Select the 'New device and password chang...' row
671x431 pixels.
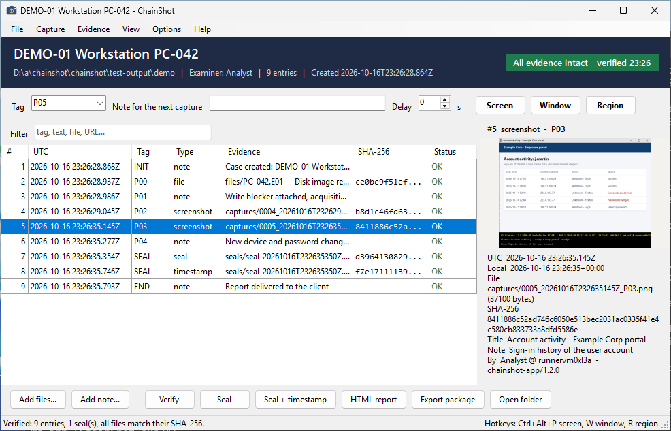pyautogui.click(x=239, y=242)
